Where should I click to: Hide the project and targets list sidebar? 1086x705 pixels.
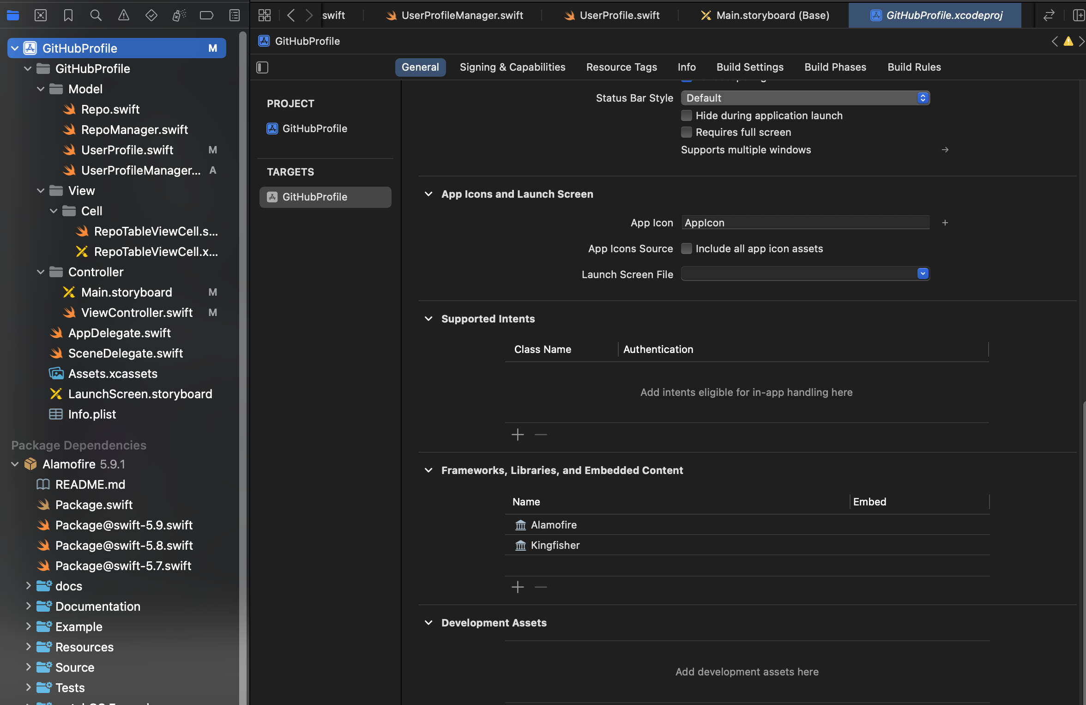[262, 67]
